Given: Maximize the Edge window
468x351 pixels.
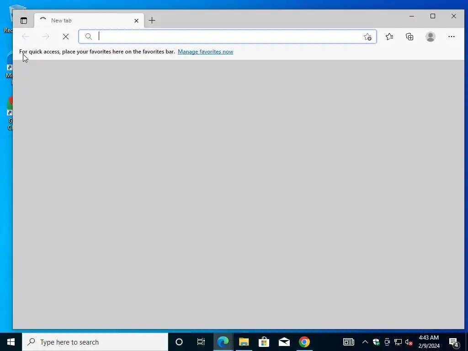Looking at the screenshot, I should [433, 16].
